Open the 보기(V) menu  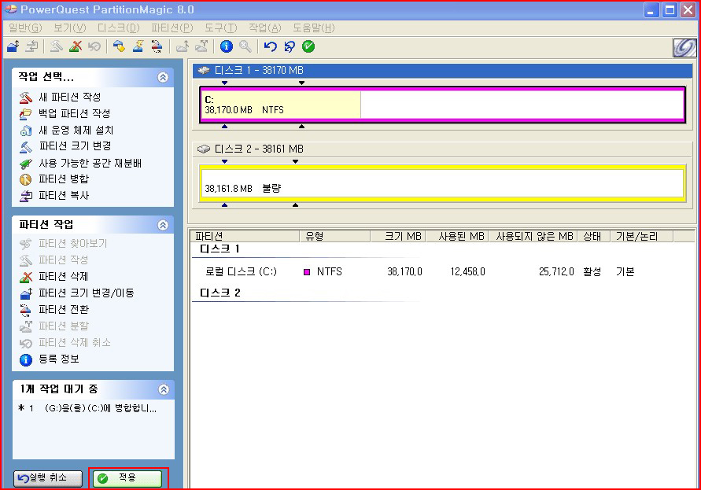70,28
